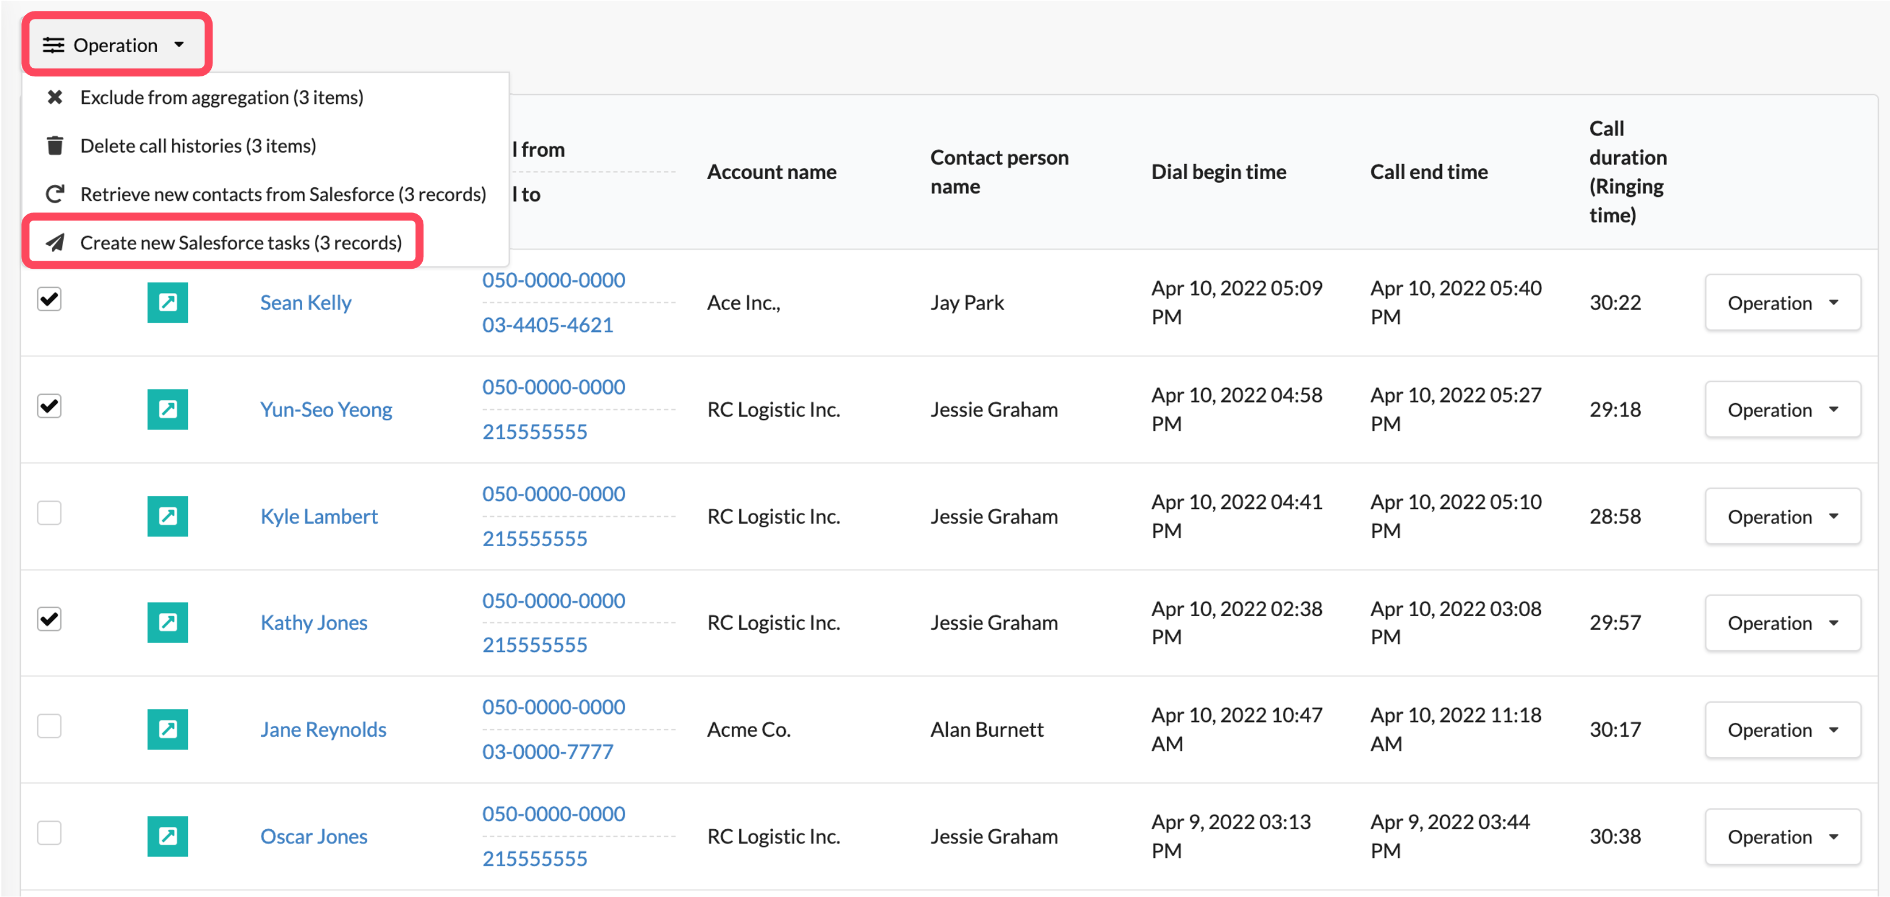Image resolution: width=1890 pixels, height=897 pixels.
Task: Expand the Operation dropdown in Kathy Jones row
Action: point(1783,624)
